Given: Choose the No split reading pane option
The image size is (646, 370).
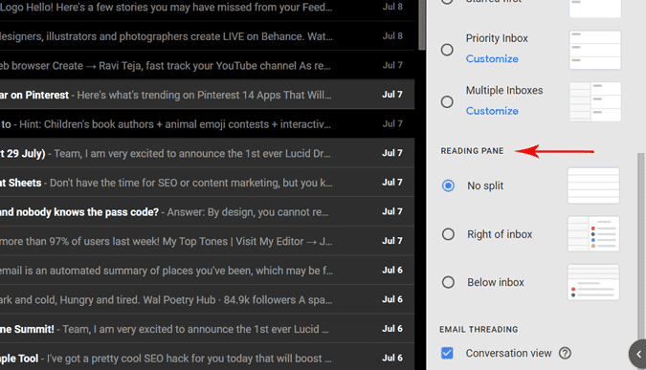Looking at the screenshot, I should pyautogui.click(x=448, y=185).
